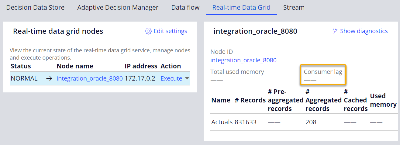The image size is (400, 145).
Task: Click the 208 aggregated records value
Action: point(311,122)
